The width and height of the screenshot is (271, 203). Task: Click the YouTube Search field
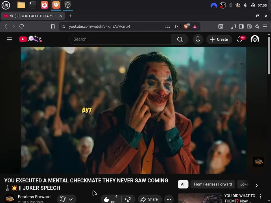coord(121,39)
